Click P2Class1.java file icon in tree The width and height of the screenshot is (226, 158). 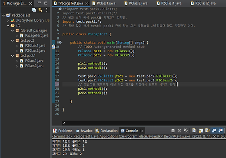point(22,46)
